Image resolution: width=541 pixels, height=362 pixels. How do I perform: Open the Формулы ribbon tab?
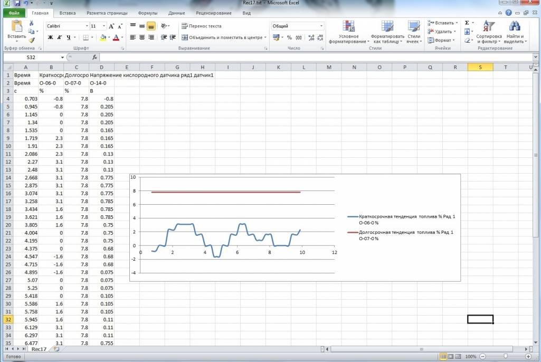(147, 13)
